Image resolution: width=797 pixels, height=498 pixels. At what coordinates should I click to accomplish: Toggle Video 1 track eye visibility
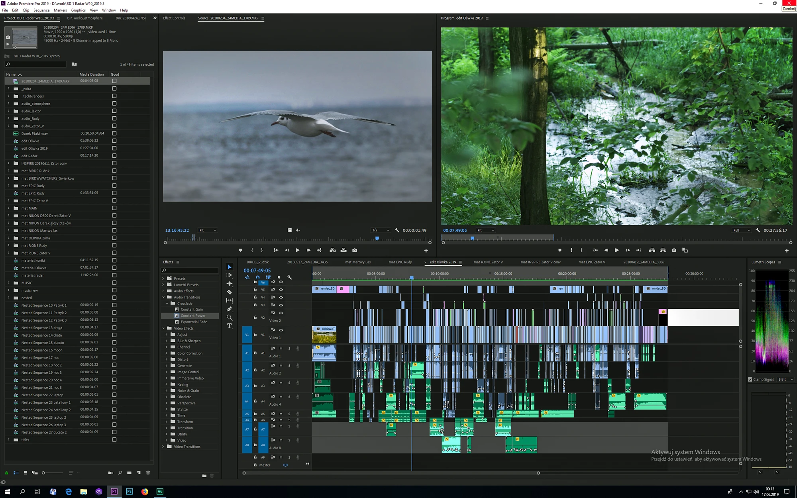click(x=281, y=330)
